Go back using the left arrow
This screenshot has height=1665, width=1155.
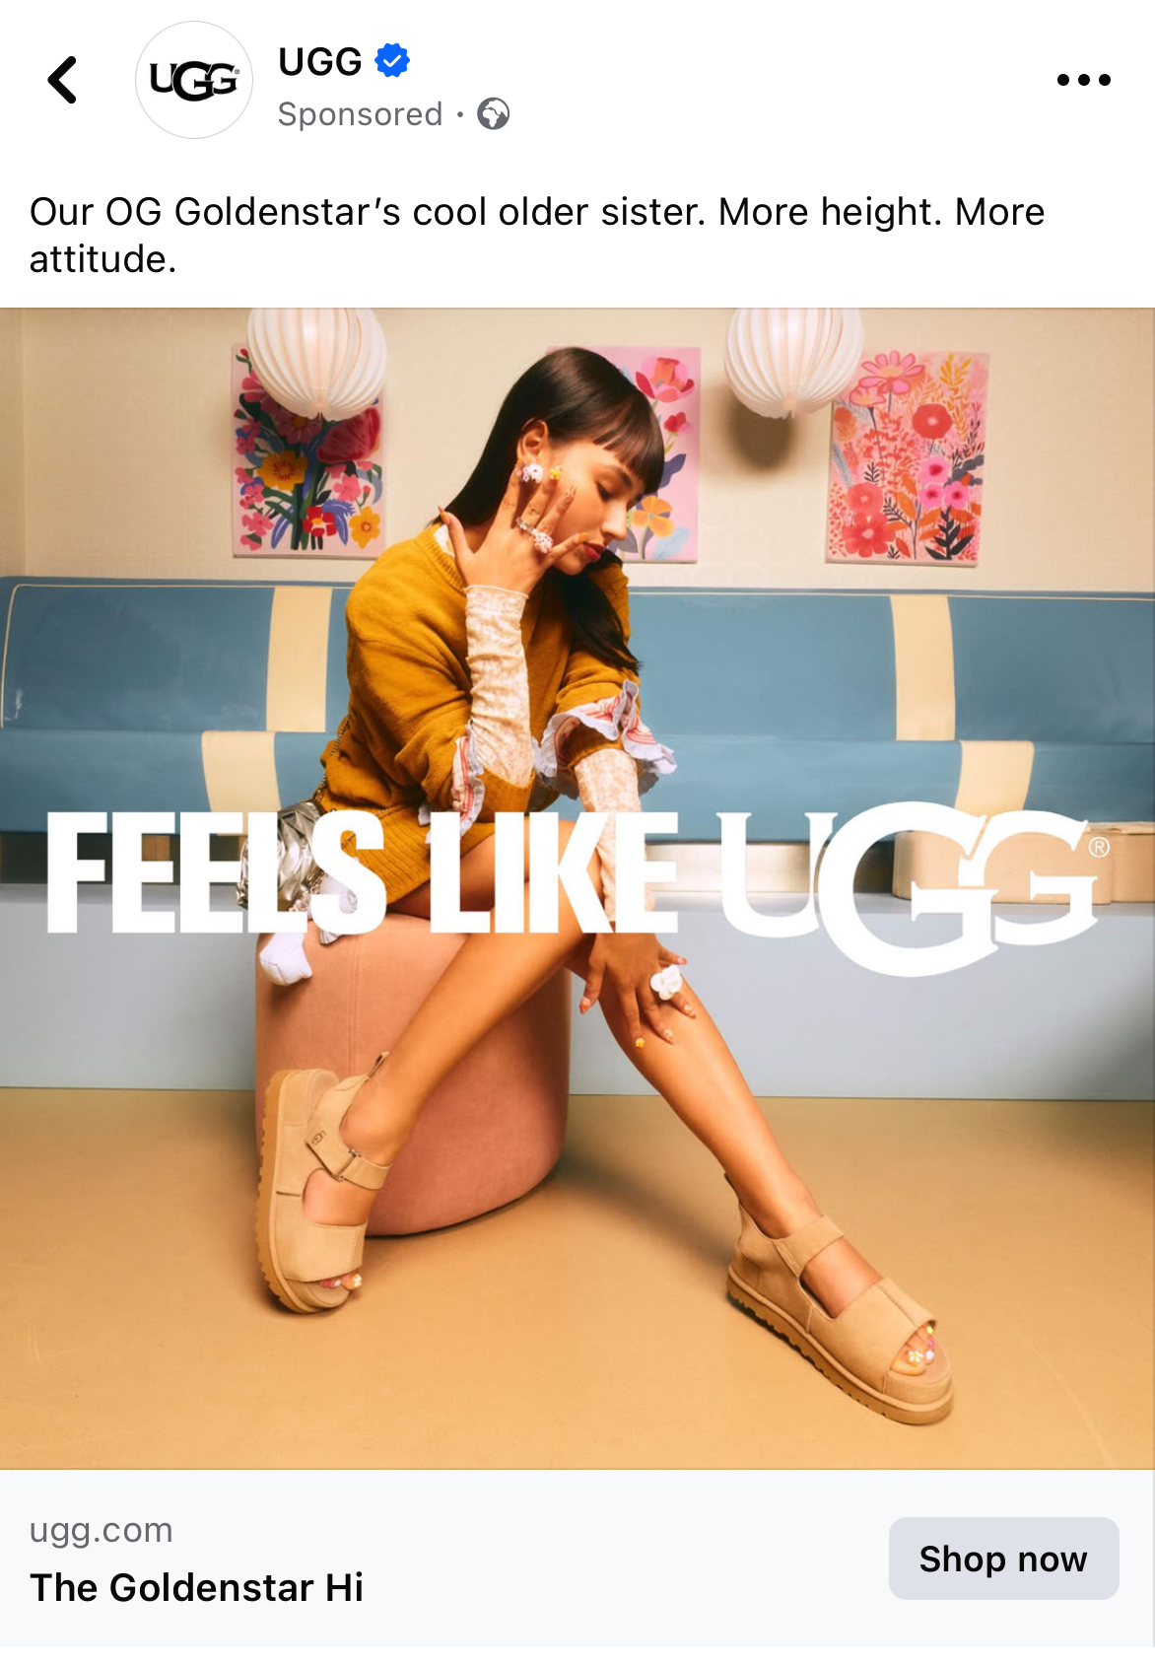pyautogui.click(x=62, y=80)
